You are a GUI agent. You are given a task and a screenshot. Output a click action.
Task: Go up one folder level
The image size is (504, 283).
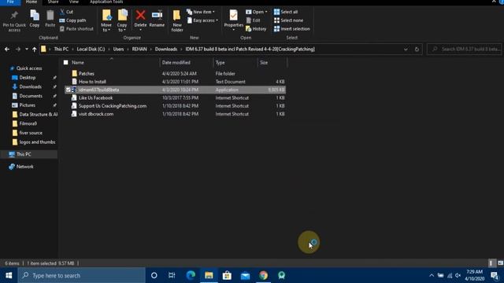pos(34,49)
